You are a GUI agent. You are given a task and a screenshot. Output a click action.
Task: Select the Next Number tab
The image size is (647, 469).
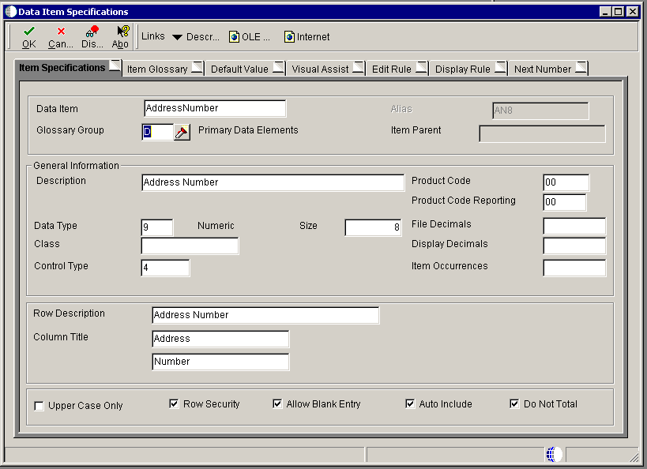click(x=542, y=69)
